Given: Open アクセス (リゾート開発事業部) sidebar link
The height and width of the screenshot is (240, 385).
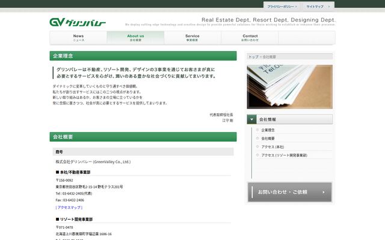Looking at the screenshot, I should point(284,155).
